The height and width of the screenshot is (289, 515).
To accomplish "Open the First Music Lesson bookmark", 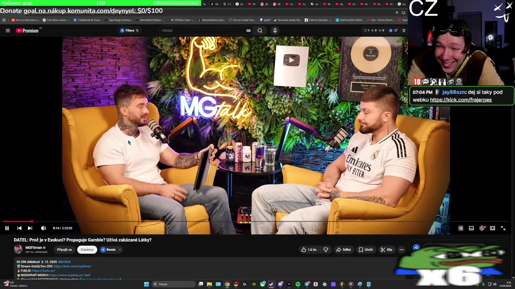I will (x=56, y=20).
